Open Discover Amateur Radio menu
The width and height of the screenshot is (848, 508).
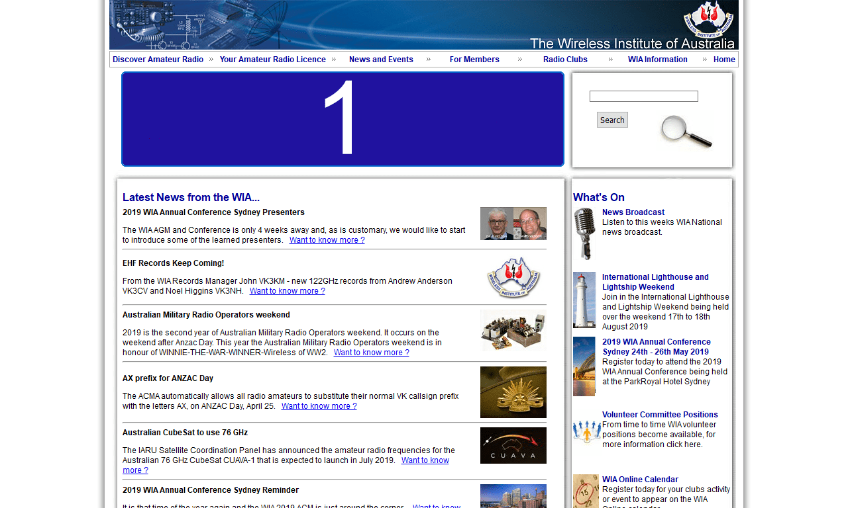(158, 60)
